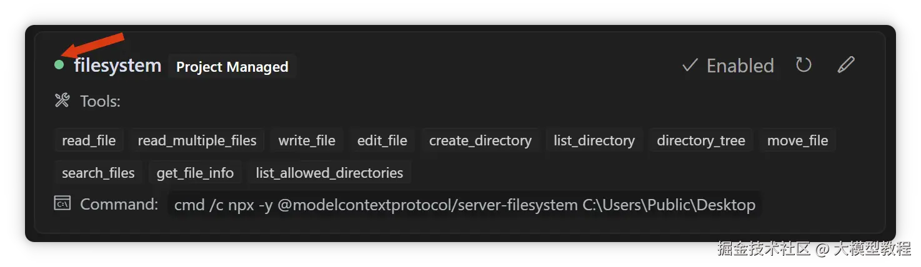
Task: Click the write_file tool chip
Action: [x=307, y=141]
